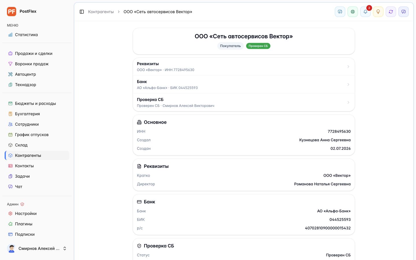Viewport: 416px width, 260px height.
Task: Click the rightmost messages icon in header
Action: (404, 12)
